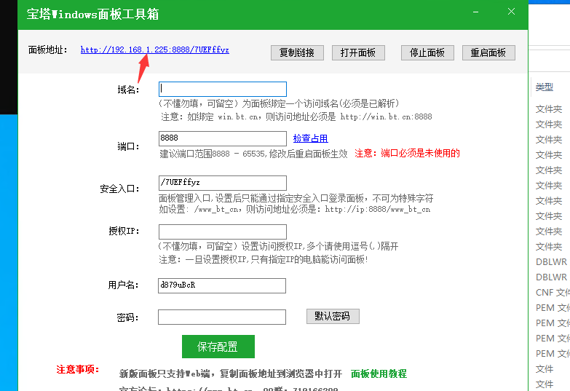Minimize the 宝塔Windows面板工具箱 window
Viewport: 570px width, 391px height.
click(475, 12)
